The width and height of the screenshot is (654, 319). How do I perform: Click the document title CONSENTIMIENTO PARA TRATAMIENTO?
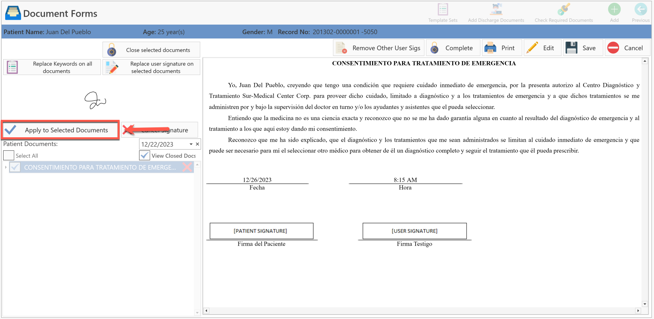[424, 63]
